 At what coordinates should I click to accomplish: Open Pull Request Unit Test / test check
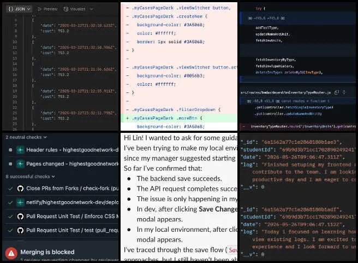pos(73,230)
